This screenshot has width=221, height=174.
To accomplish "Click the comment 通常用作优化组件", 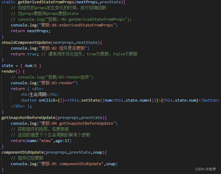I will pyautogui.click(x=89, y=54).
